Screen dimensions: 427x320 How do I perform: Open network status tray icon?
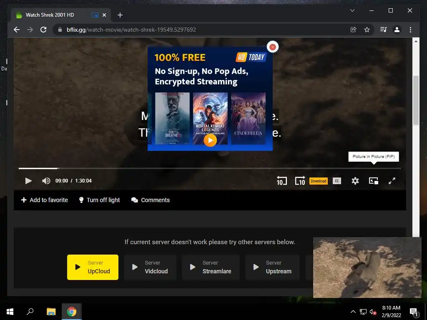click(x=363, y=312)
